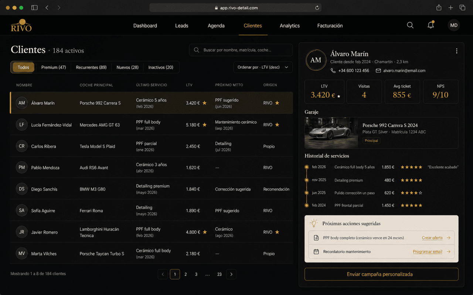This screenshot has width=473, height=295.
Task: Click the Crear oferta link
Action: pos(432,238)
